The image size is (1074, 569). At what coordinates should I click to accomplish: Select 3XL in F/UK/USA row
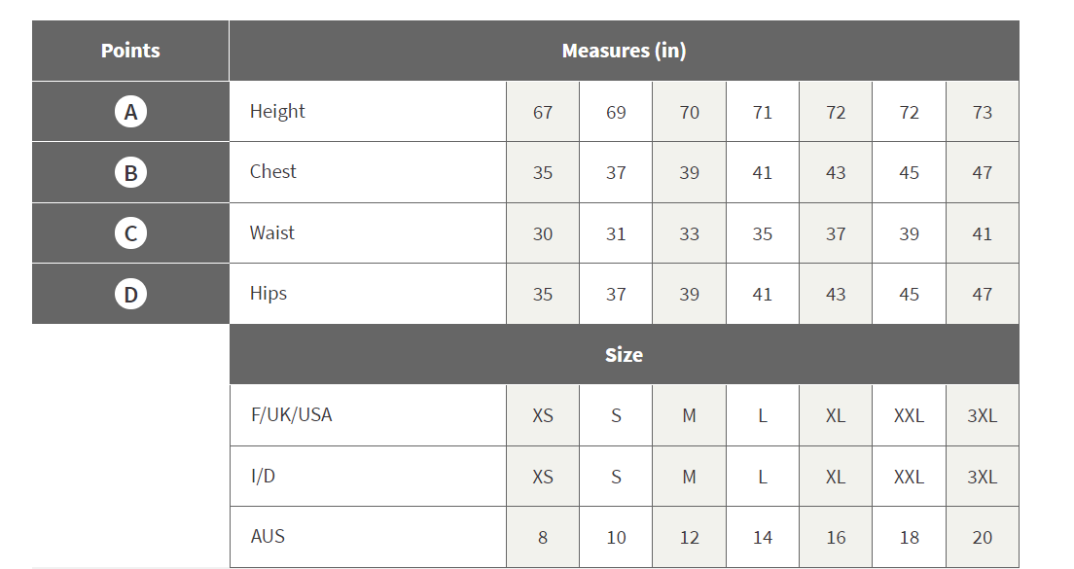pyautogui.click(x=983, y=416)
